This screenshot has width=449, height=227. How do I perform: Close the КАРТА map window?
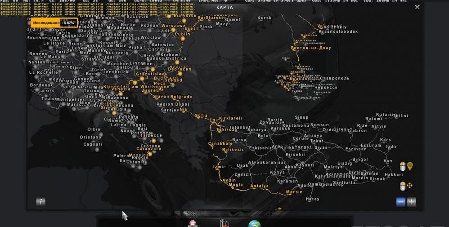point(417,7)
